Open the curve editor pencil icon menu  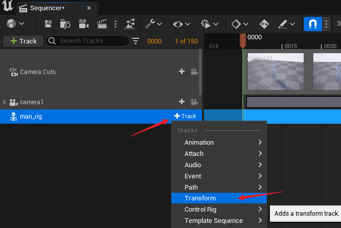click(286, 24)
